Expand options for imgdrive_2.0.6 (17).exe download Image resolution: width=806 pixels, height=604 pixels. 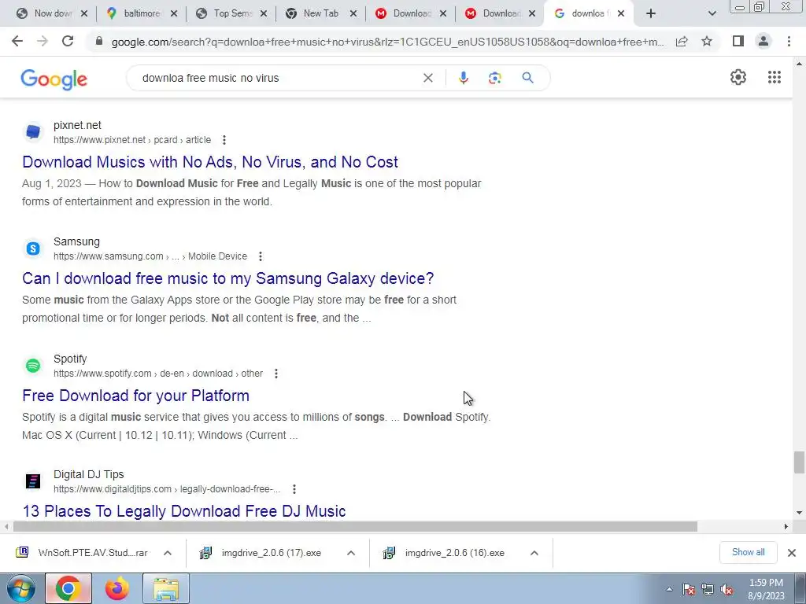point(350,553)
